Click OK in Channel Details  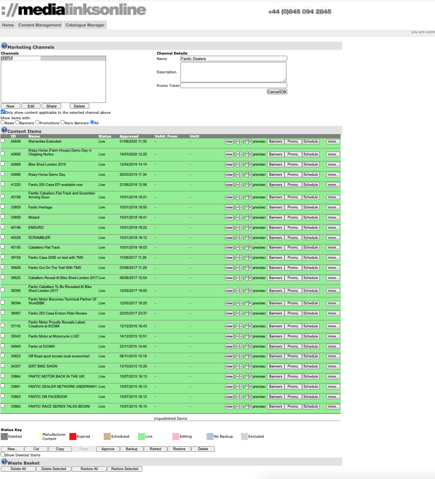284,92
